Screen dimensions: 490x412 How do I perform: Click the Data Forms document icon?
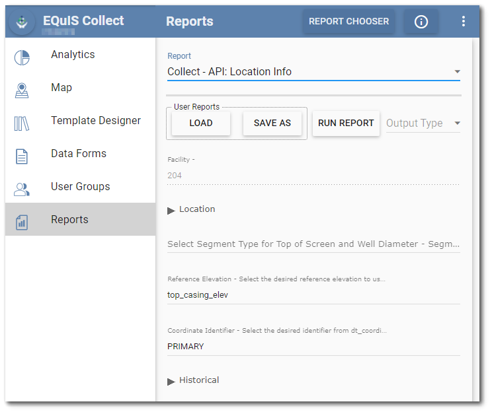[22, 156]
